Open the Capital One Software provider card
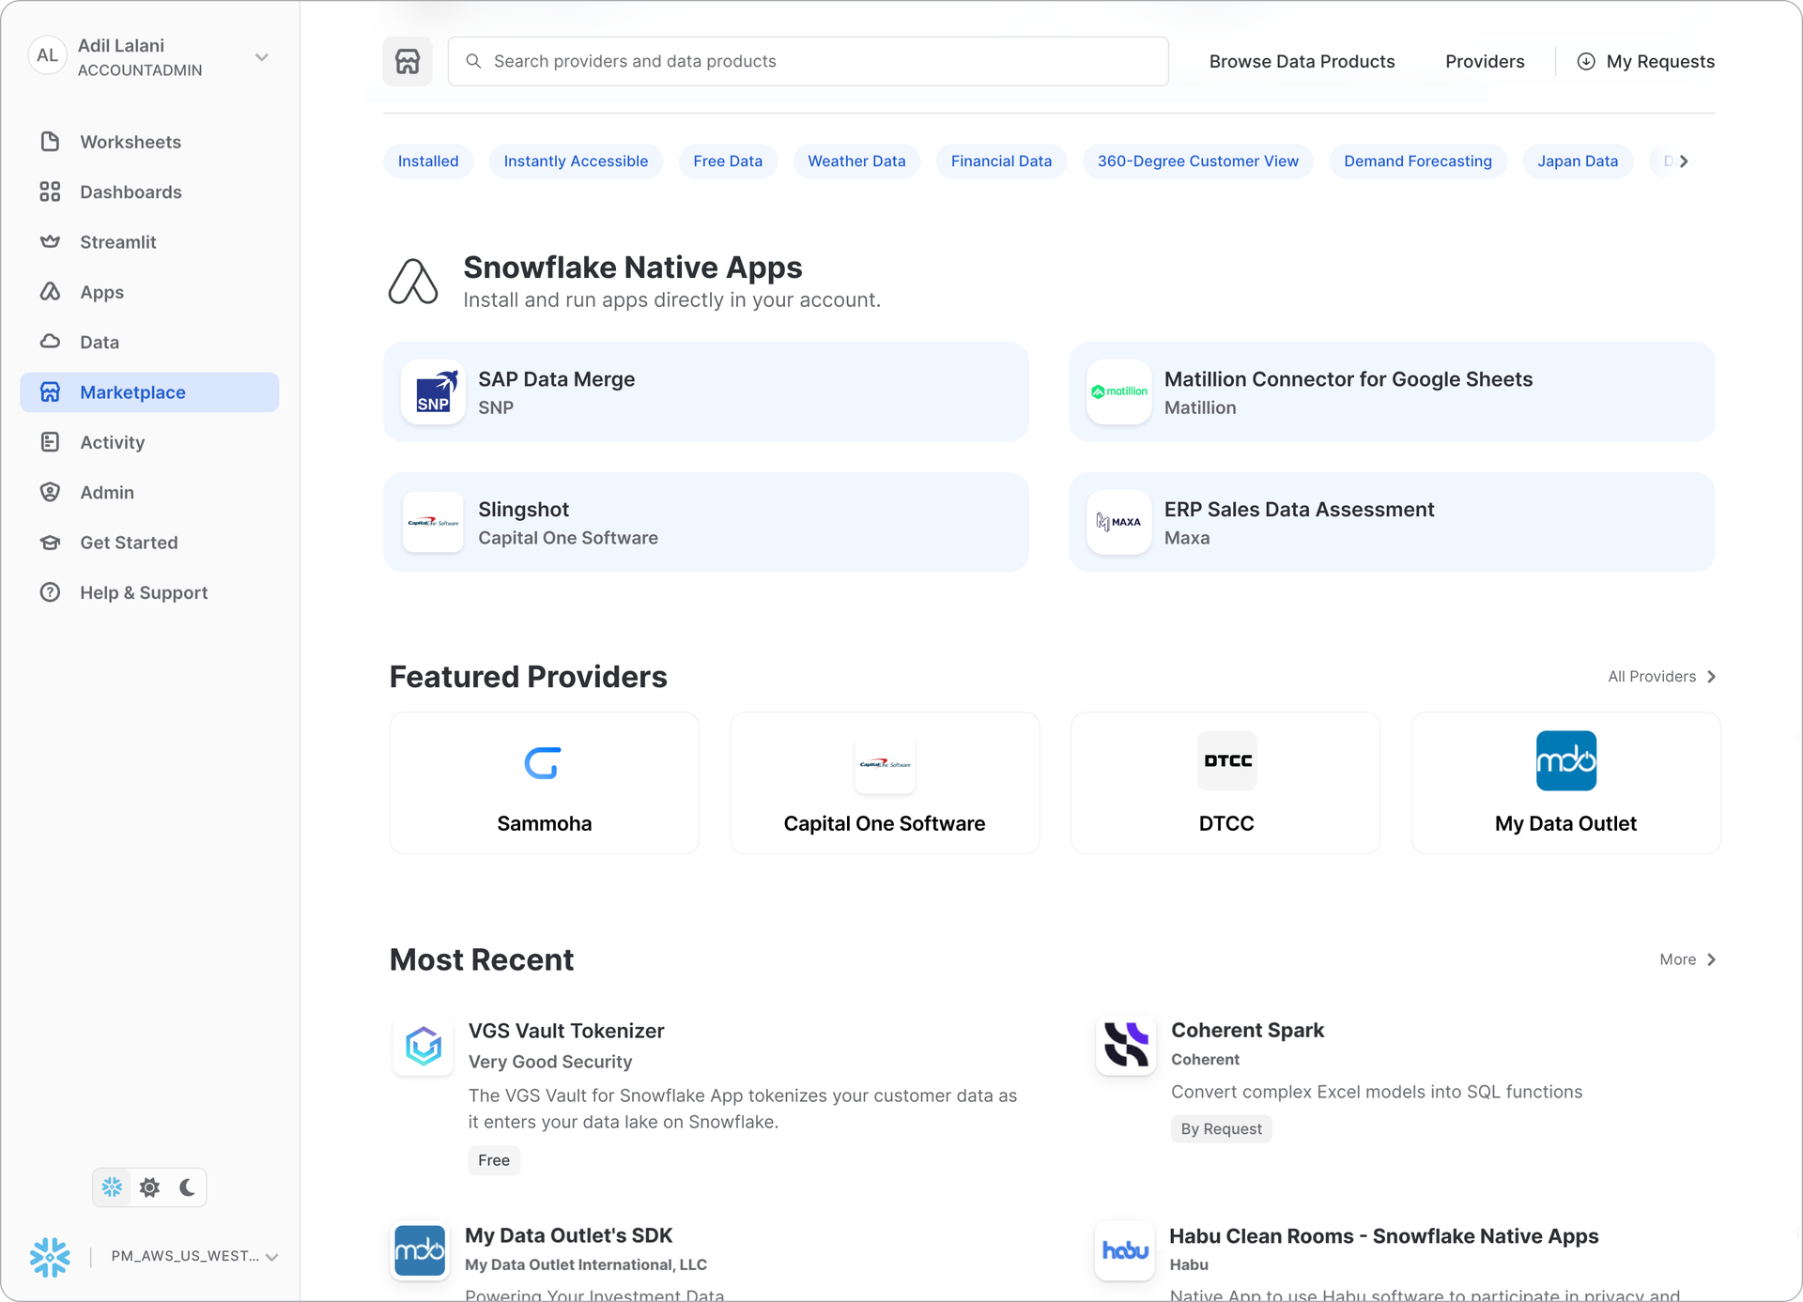The width and height of the screenshot is (1803, 1302). click(885, 783)
